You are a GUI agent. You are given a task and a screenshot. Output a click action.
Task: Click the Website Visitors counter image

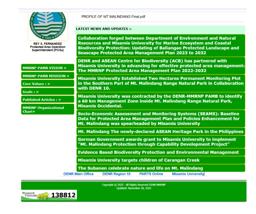[49, 195]
